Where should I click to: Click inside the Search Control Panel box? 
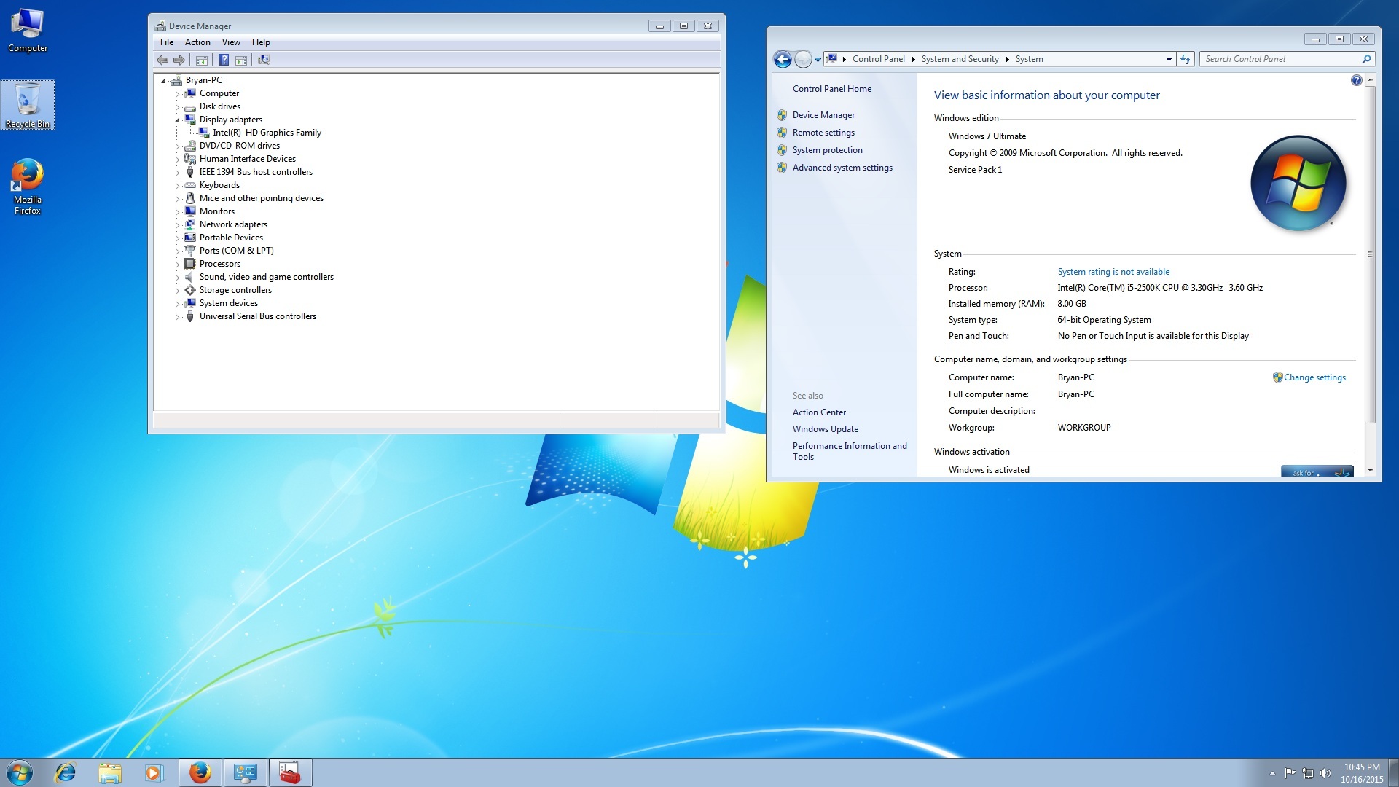[1282, 59]
